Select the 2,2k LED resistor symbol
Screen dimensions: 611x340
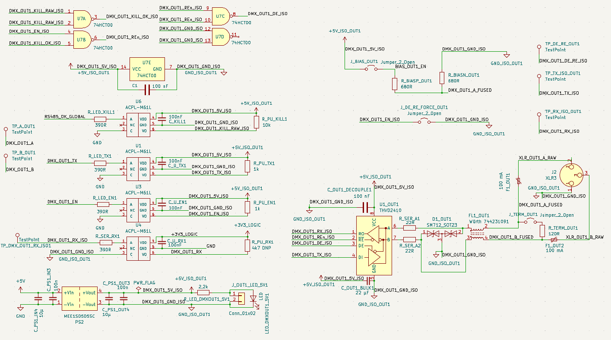pyautogui.click(x=203, y=292)
